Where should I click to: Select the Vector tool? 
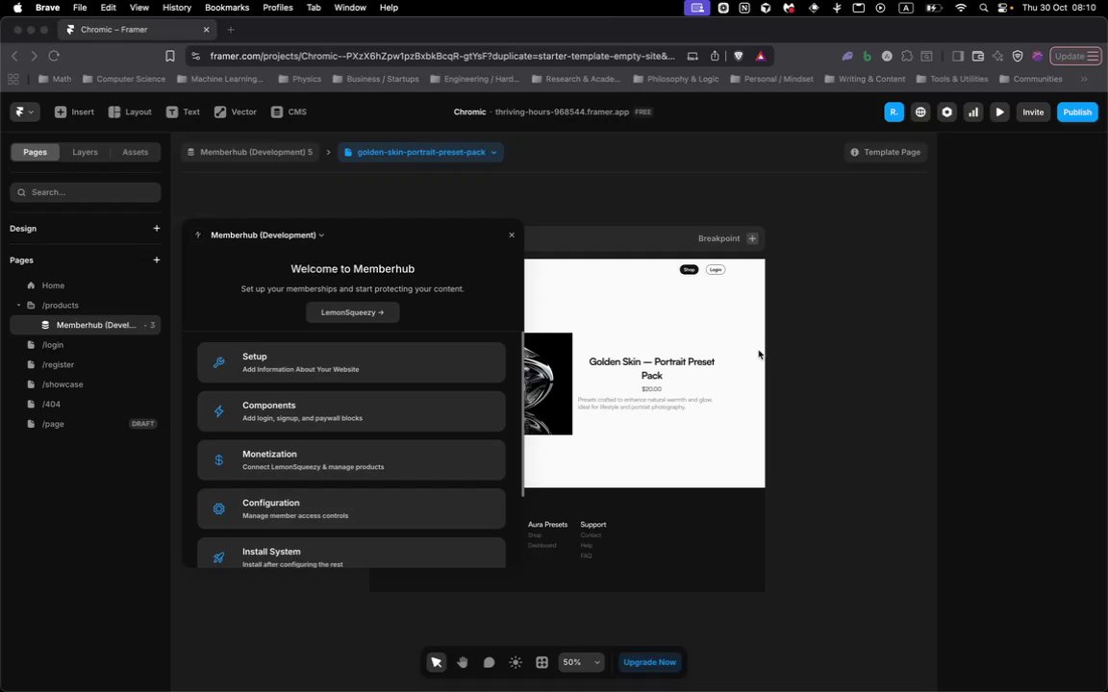236,111
